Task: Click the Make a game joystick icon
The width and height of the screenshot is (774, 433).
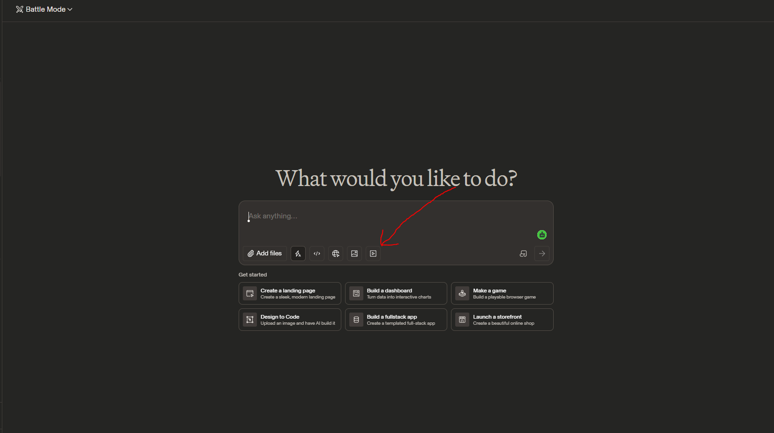Action: point(462,293)
